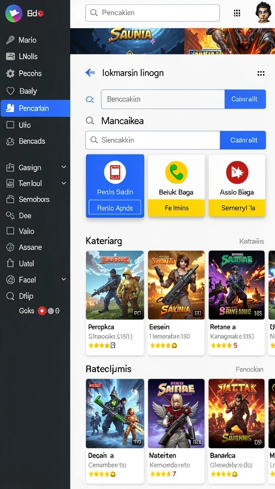Click the Uatel bag icon
The image size is (275, 489).
click(x=11, y=264)
